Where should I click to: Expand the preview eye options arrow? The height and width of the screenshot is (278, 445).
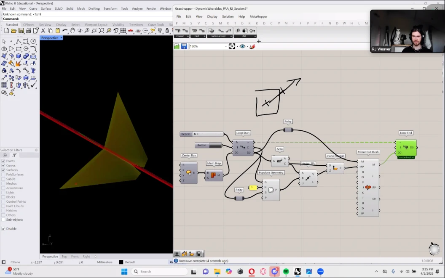tap(247, 46)
